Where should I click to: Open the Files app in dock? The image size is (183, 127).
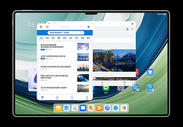tap(58, 108)
